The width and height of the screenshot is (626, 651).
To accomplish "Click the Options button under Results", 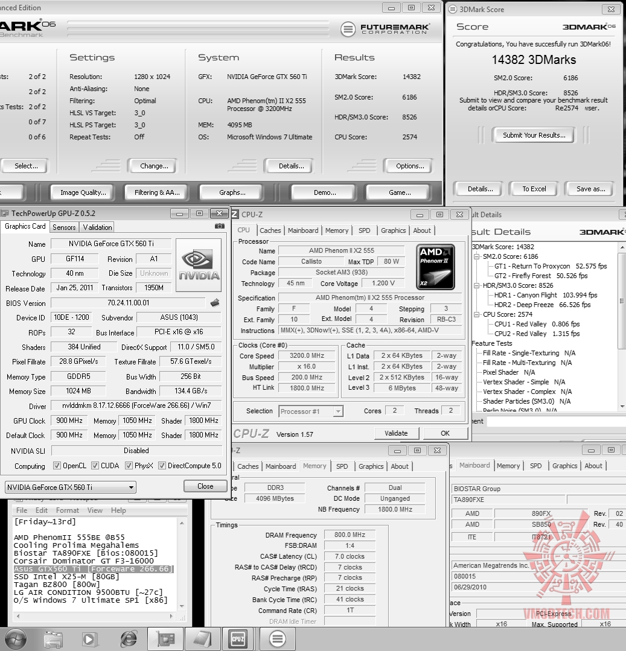I will tap(409, 166).
